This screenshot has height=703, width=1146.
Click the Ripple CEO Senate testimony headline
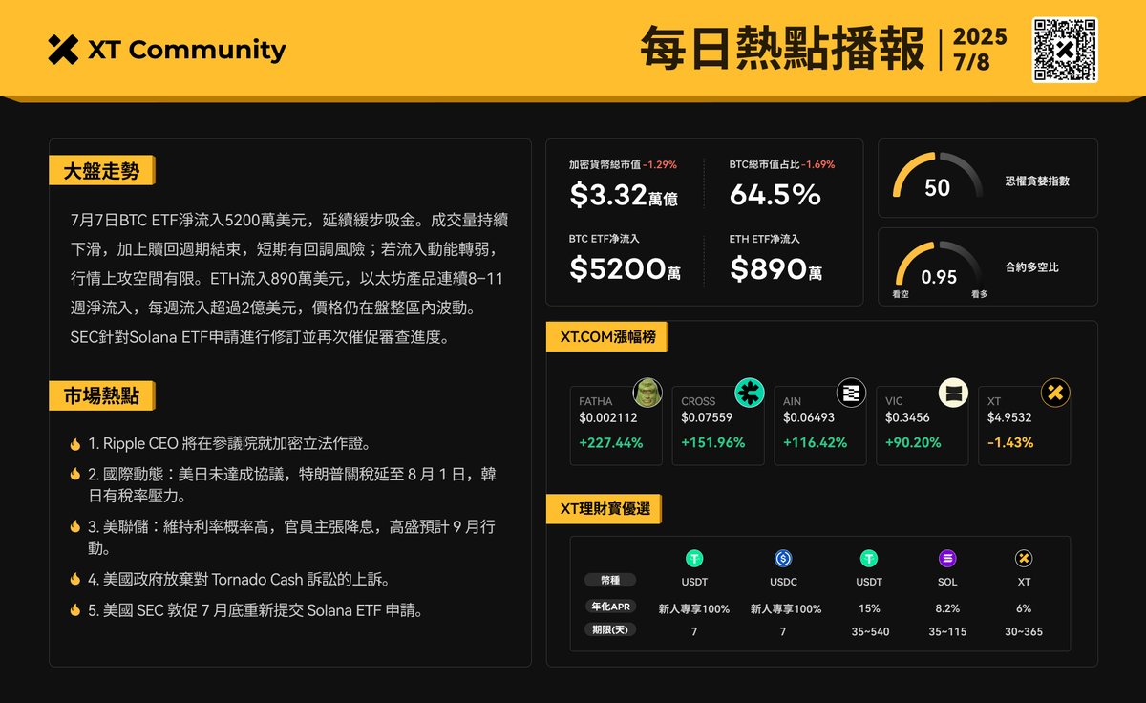click(x=229, y=444)
